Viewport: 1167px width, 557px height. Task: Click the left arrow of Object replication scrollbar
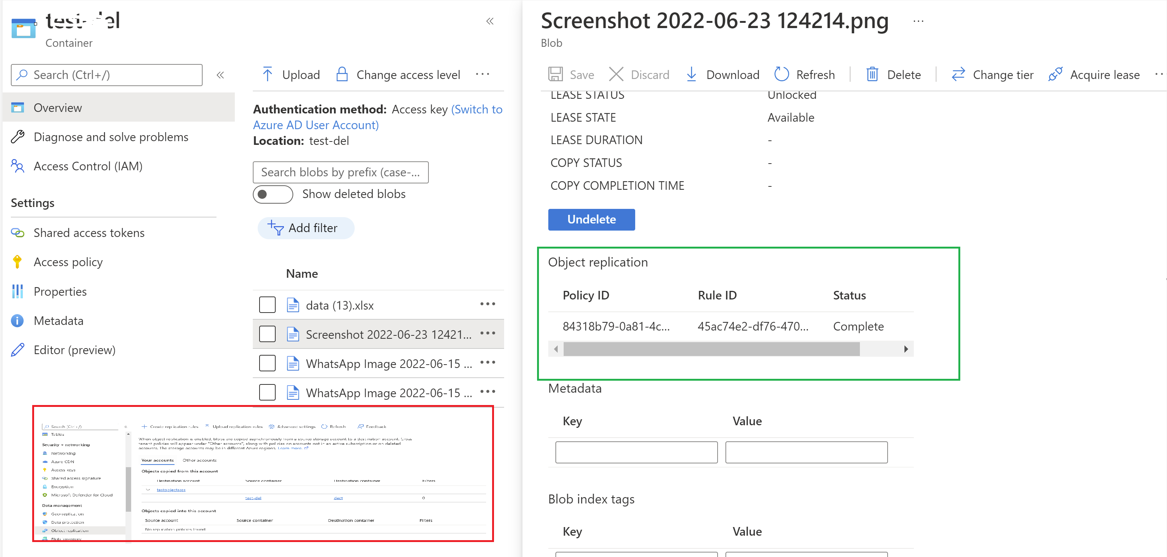556,349
